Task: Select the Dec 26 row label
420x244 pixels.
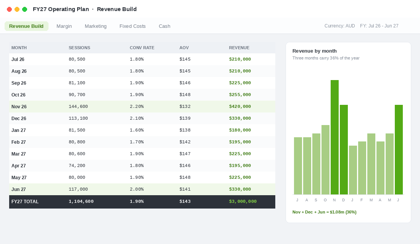Action: (x=19, y=118)
